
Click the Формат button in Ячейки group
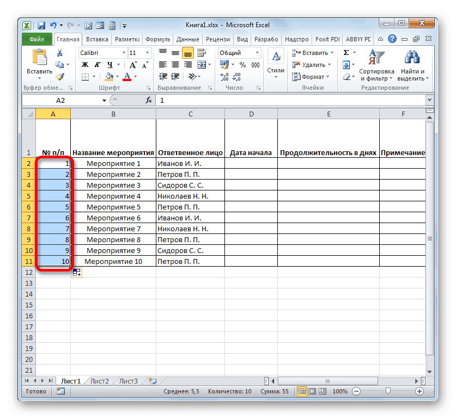309,76
